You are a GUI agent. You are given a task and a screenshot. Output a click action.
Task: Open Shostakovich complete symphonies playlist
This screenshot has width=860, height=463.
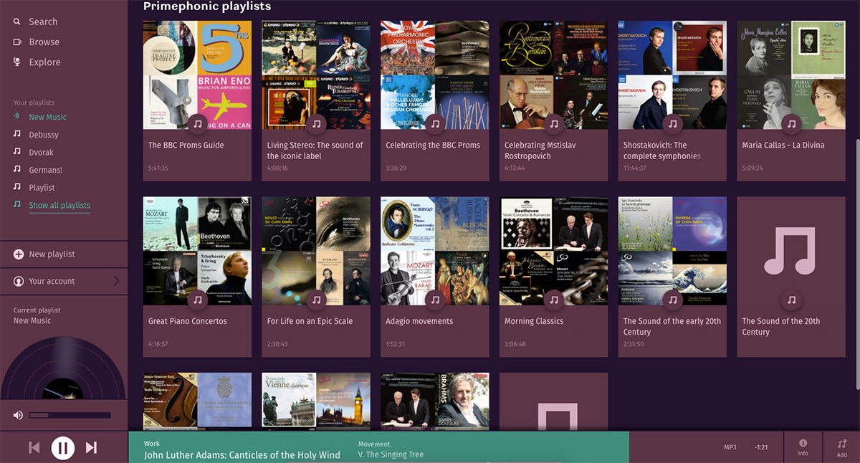point(662,150)
